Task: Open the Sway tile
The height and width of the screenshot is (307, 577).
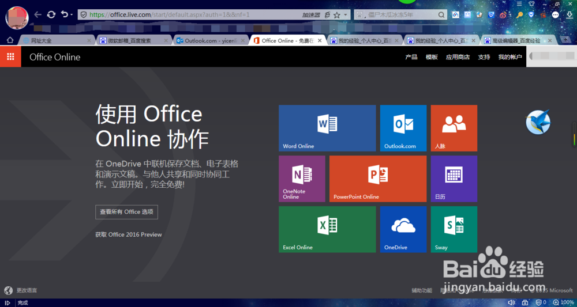Action: [454, 229]
